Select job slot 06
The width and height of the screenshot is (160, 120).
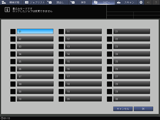point(35,69)
